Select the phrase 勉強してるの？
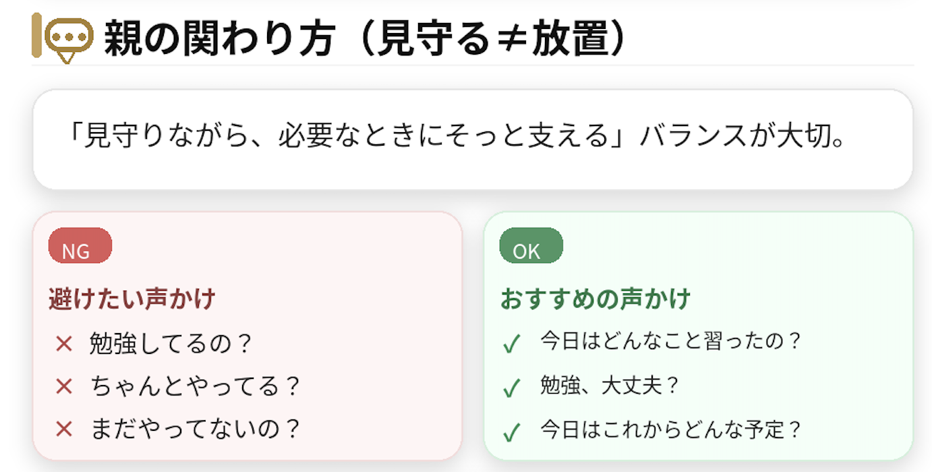 170,344
